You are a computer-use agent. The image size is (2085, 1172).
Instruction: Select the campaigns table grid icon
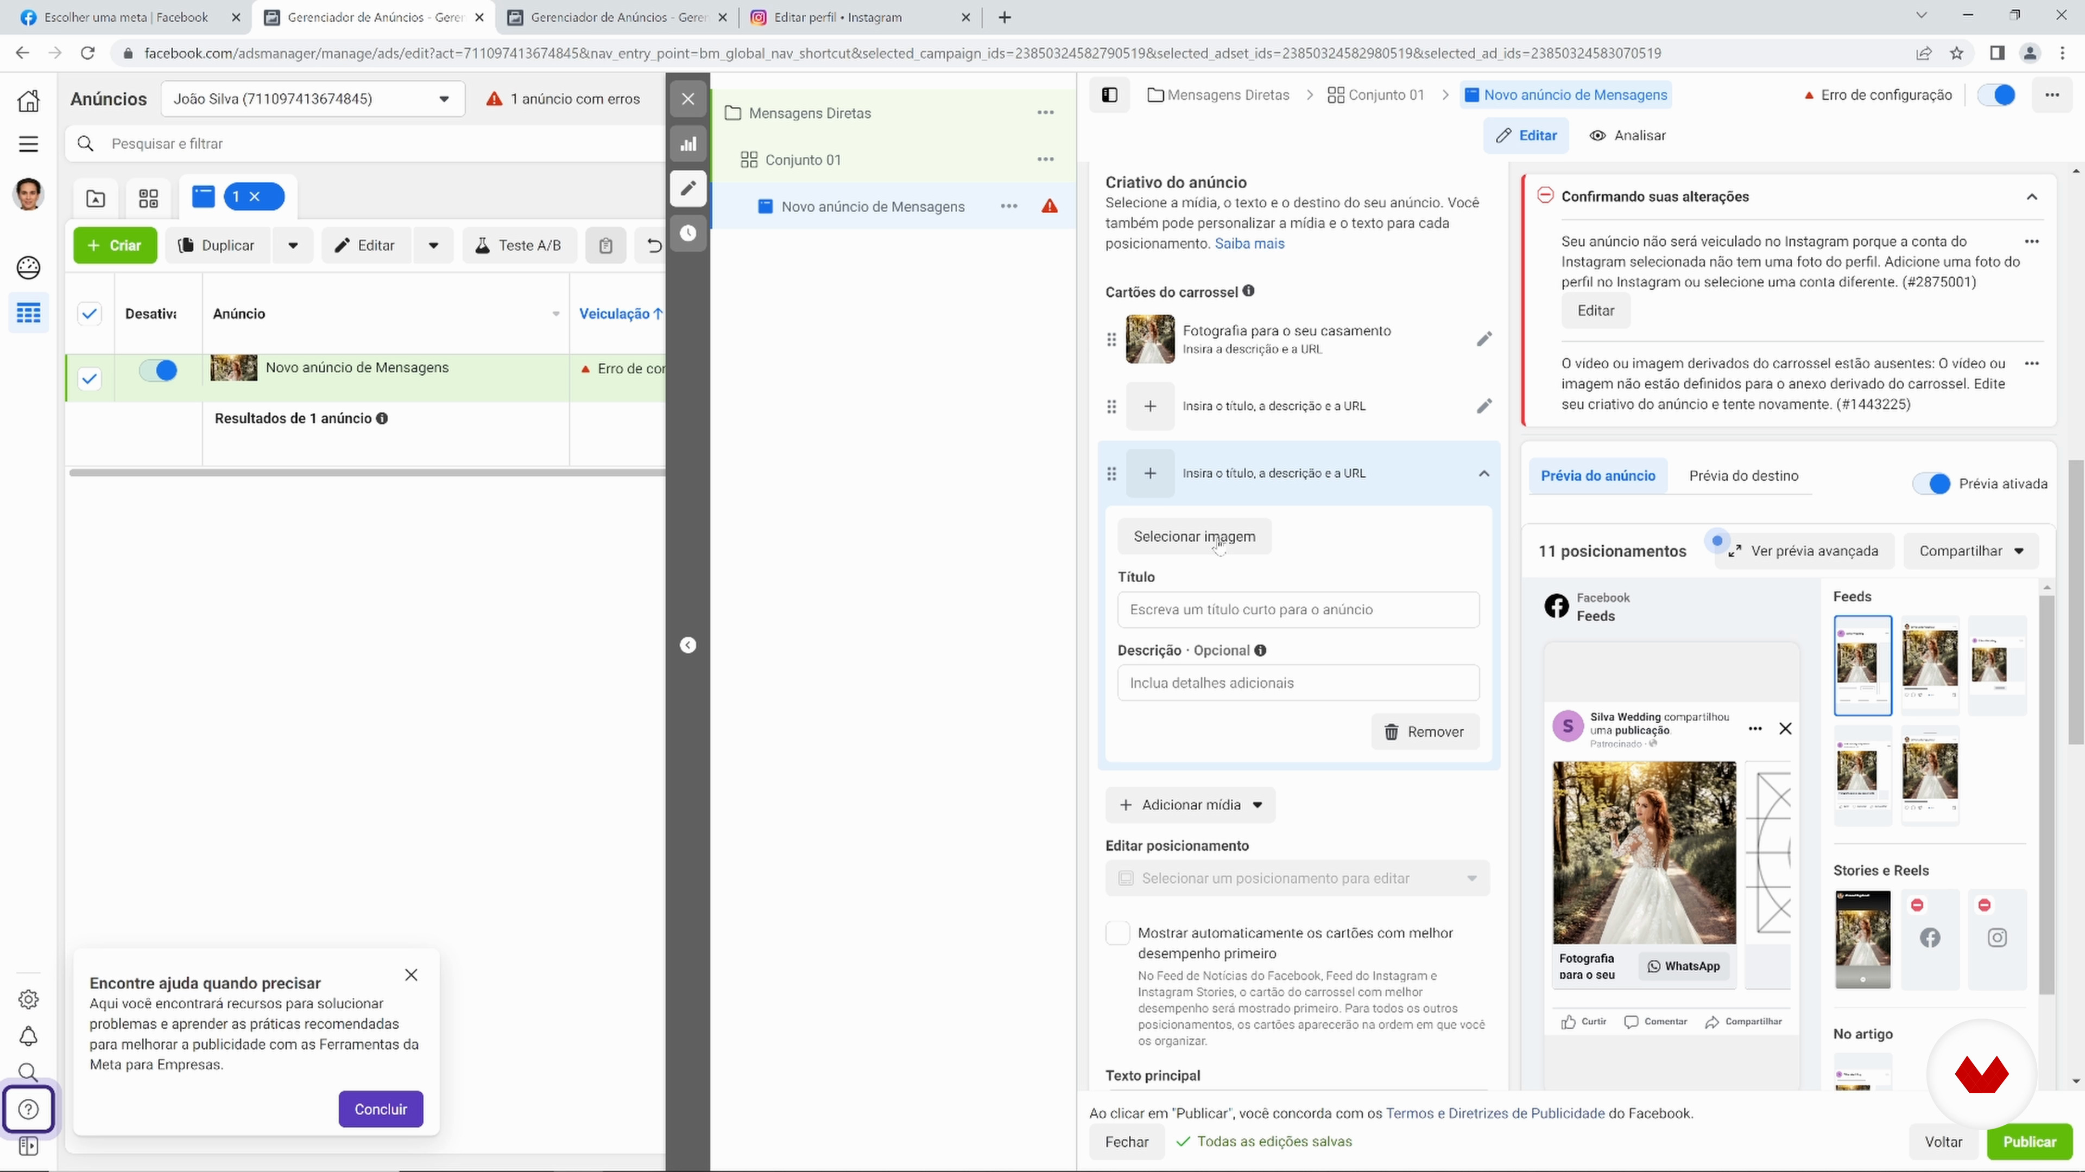(28, 313)
